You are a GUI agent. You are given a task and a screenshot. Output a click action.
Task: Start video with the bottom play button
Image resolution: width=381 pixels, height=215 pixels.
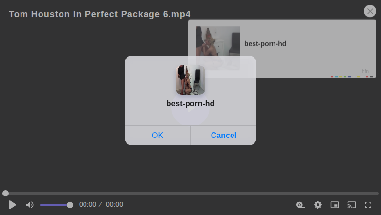tap(12, 205)
